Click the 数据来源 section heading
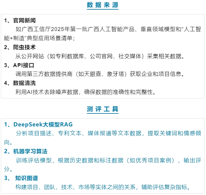Viewport: 206px width, 195px height. click(103, 5)
